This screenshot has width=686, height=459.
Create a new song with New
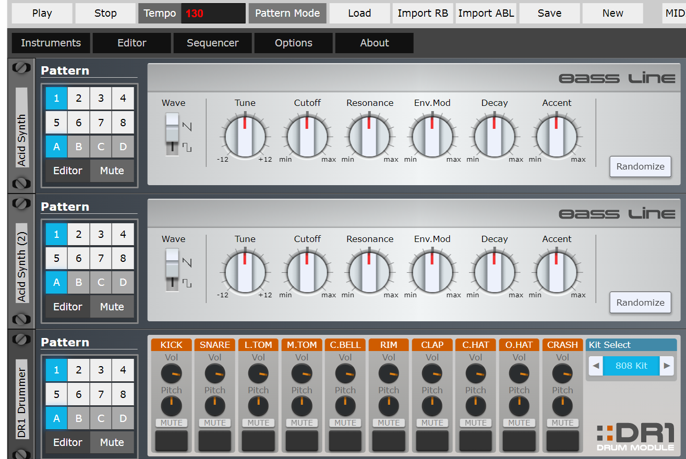612,14
